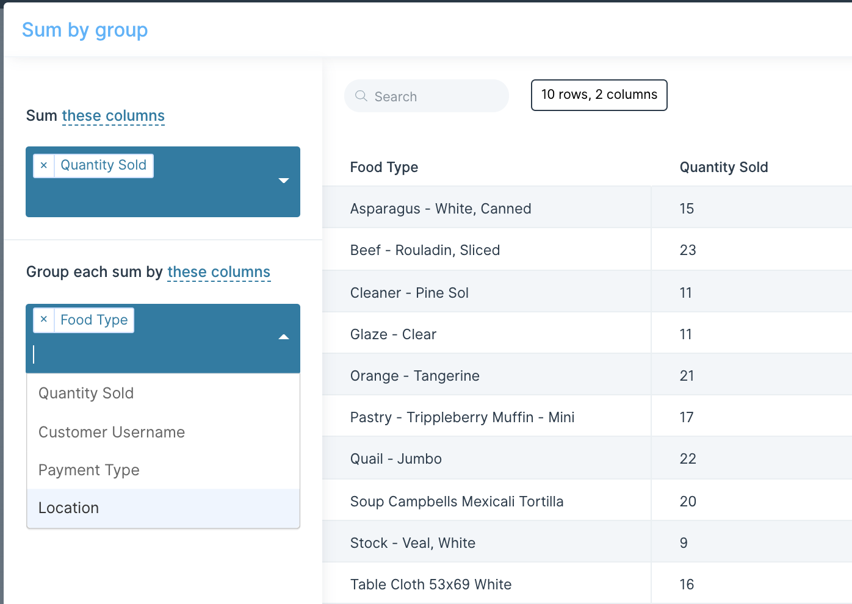
Task: Select the Cleaner - Pine Sol cell
Action: click(486, 292)
